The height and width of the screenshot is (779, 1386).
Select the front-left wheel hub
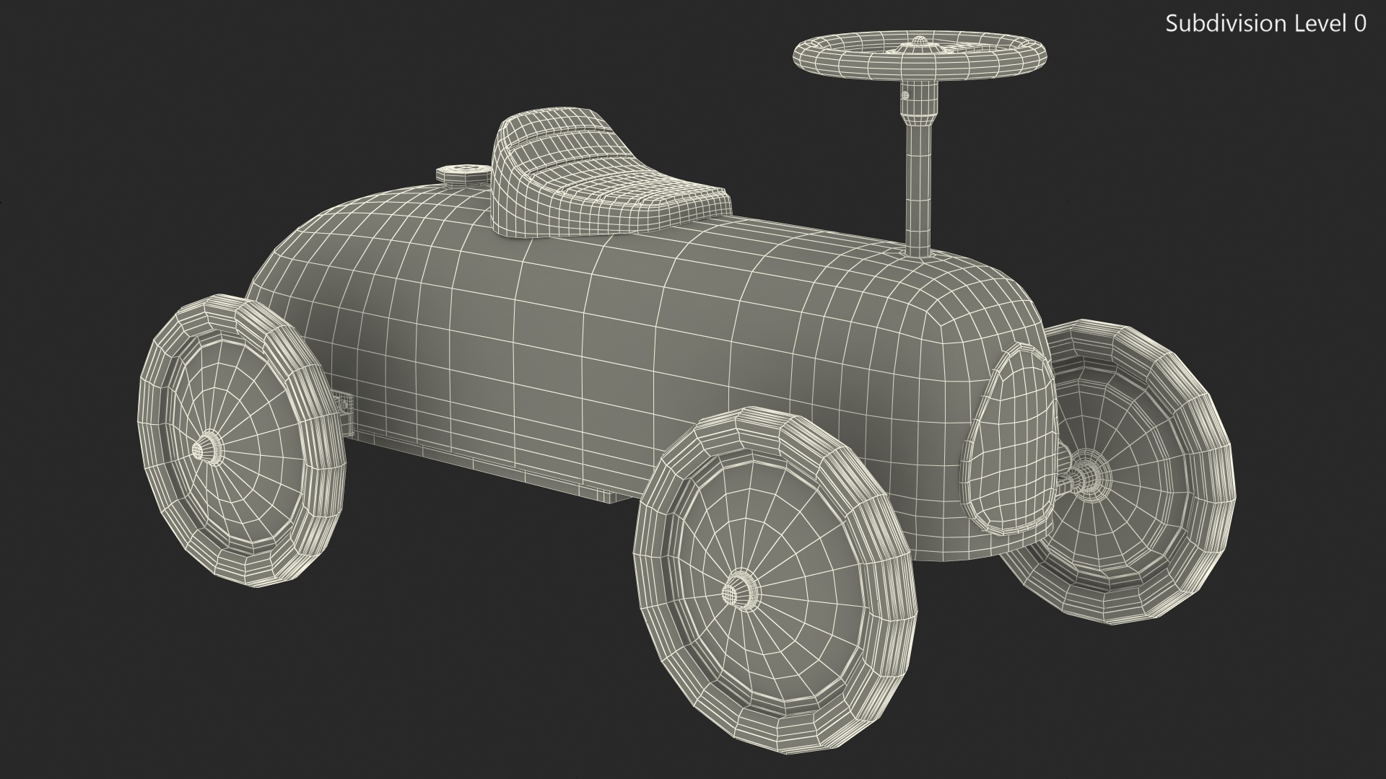740,593
